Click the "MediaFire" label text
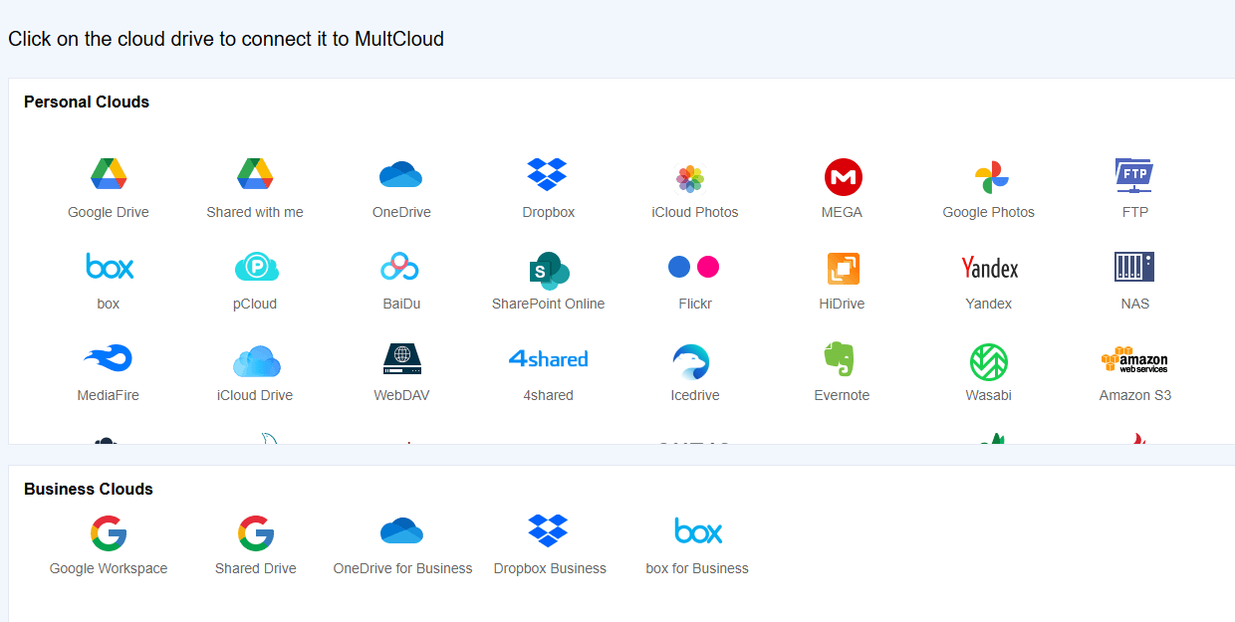The width and height of the screenshot is (1235, 622). click(109, 395)
